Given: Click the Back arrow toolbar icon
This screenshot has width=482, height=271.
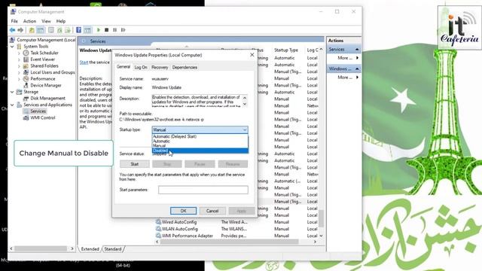Looking at the screenshot, I should [x=12, y=30].
